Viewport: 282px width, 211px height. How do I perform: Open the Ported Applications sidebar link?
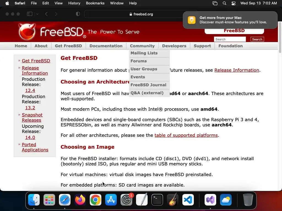click(x=35, y=147)
